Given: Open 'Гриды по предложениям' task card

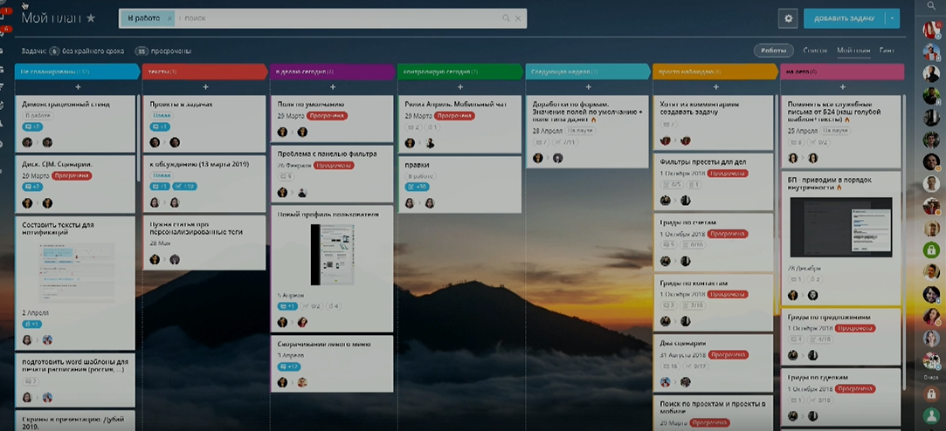Looking at the screenshot, I should tap(829, 317).
